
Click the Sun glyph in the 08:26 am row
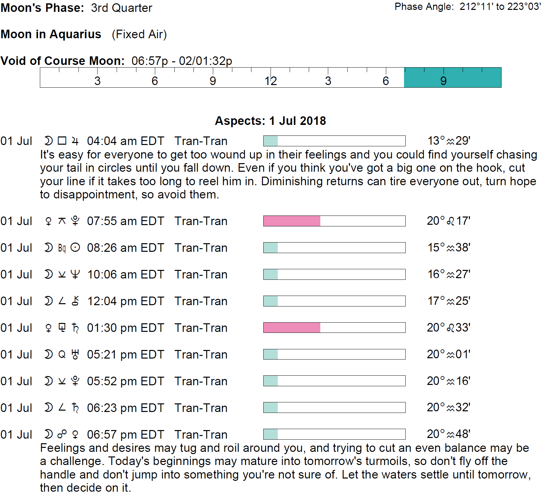click(x=75, y=248)
